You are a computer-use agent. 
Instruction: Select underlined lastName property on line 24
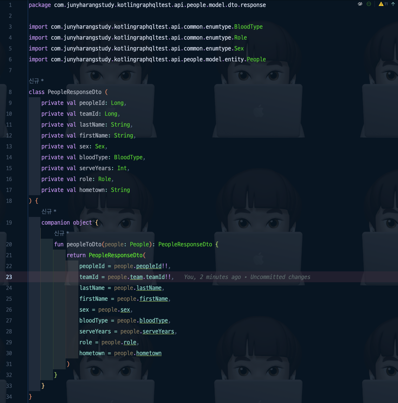click(149, 288)
